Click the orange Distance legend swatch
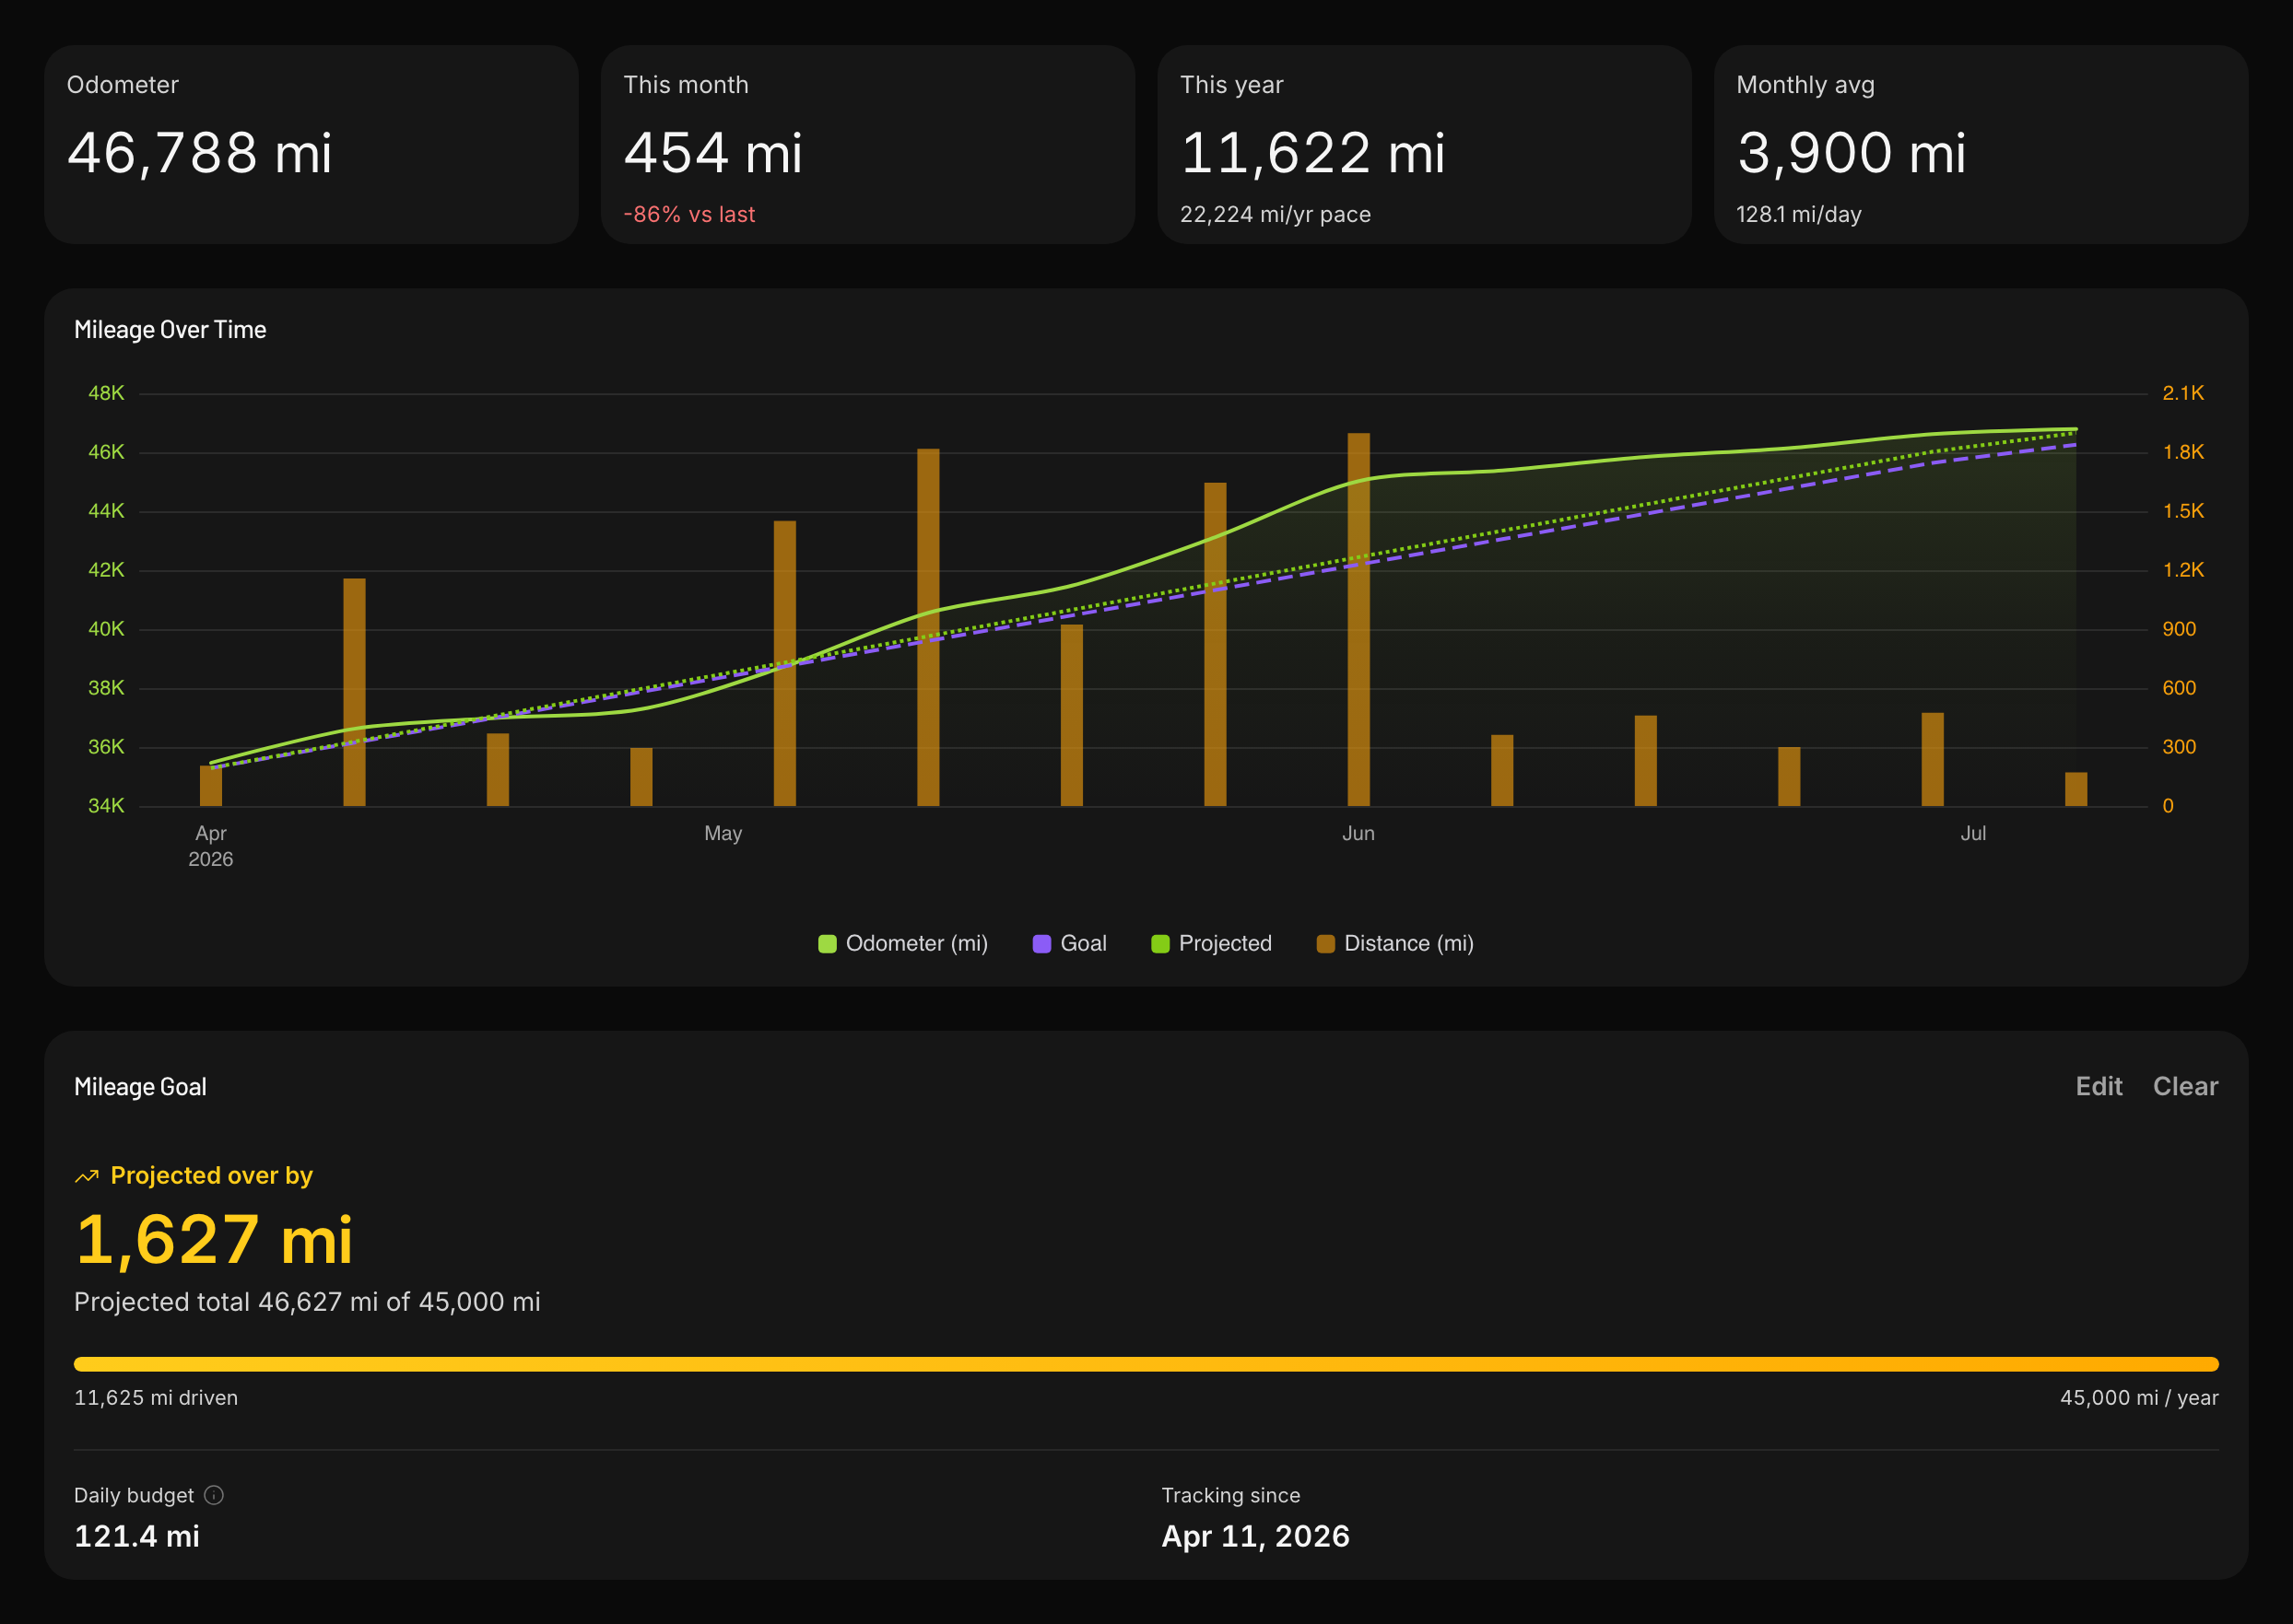Screen dimensions: 2293x1624 [1325, 944]
